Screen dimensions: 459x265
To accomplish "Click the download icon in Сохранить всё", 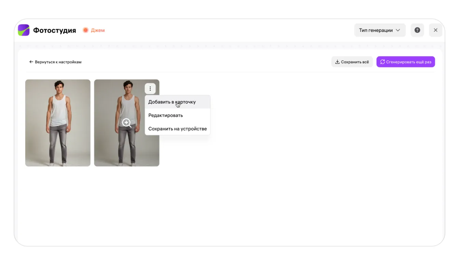I will pyautogui.click(x=337, y=62).
